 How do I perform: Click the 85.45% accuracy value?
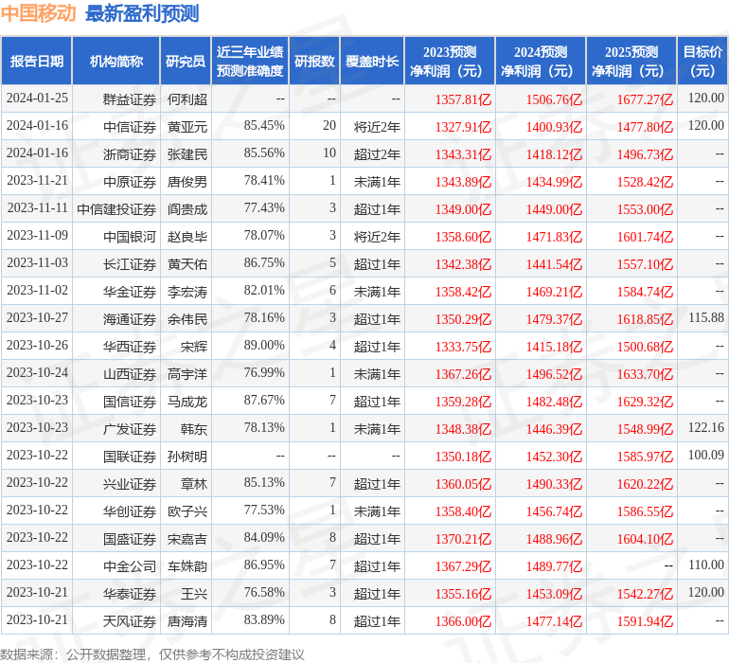[264, 126]
